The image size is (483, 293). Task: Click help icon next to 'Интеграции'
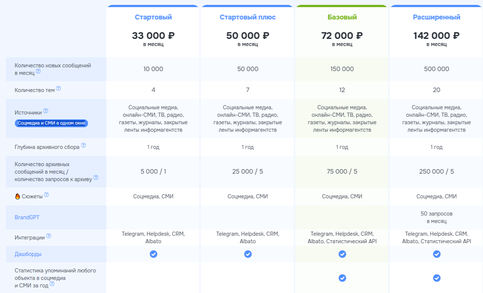point(49,236)
